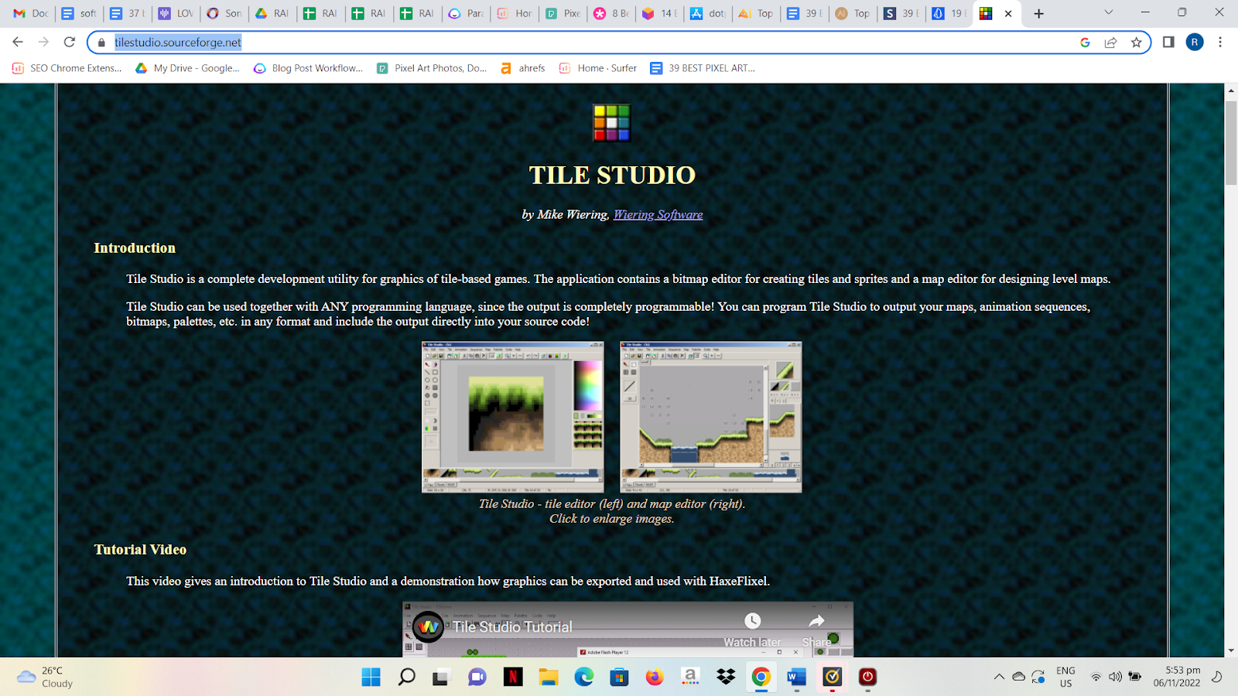
Task: Open Dropbox from the taskbar
Action: pos(726,677)
